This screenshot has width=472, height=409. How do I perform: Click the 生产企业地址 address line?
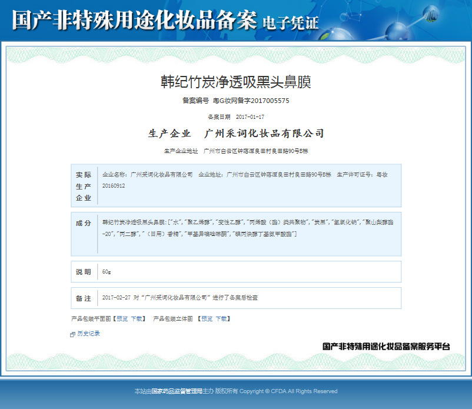tap(235, 151)
